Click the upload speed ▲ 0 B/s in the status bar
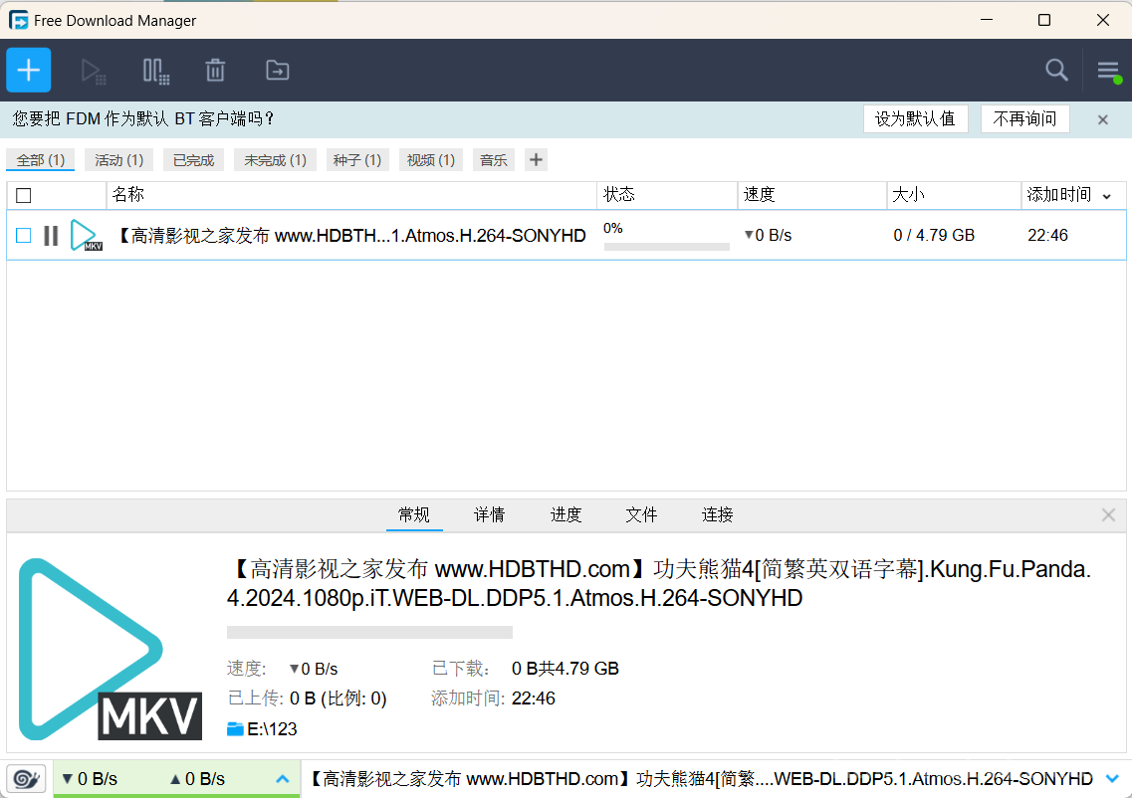 tap(197, 779)
